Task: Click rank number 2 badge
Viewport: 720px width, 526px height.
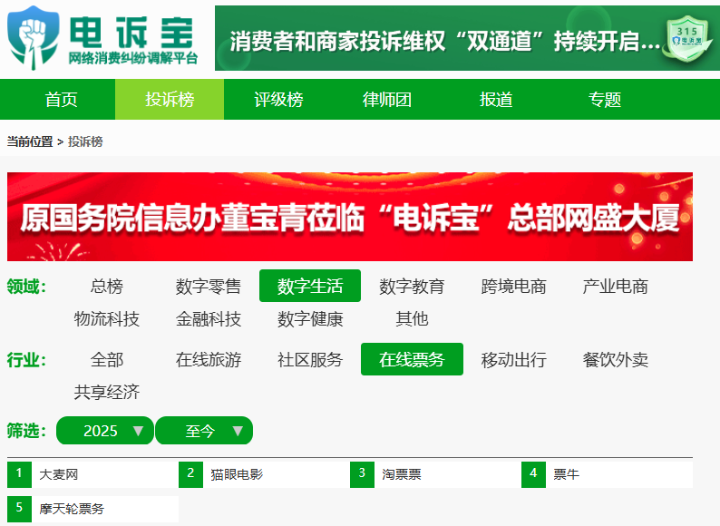Action: point(190,474)
